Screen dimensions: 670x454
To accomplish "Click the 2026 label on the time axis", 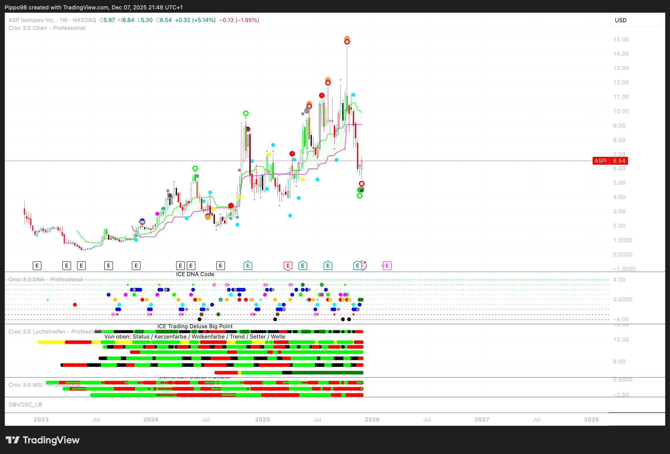I will pos(372,419).
